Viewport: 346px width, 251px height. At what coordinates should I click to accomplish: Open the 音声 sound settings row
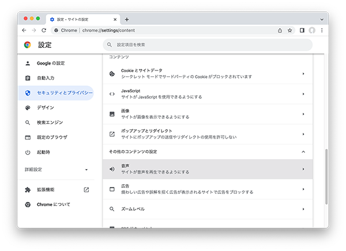click(208, 169)
